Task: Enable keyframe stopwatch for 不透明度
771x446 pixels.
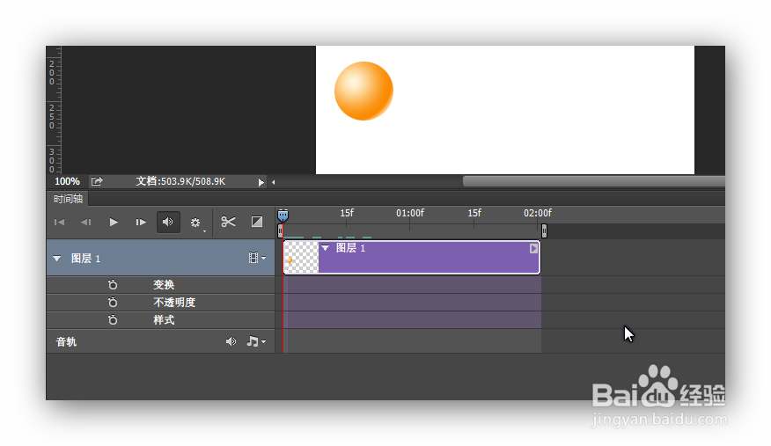Action: coord(113,303)
